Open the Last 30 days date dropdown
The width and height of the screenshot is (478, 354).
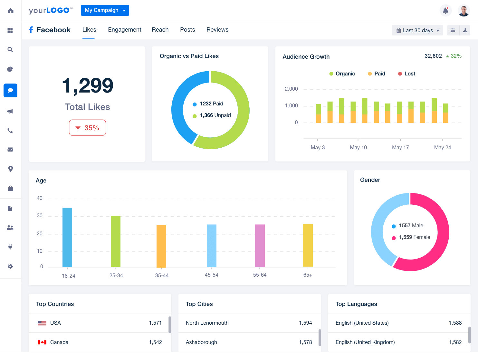tap(417, 30)
